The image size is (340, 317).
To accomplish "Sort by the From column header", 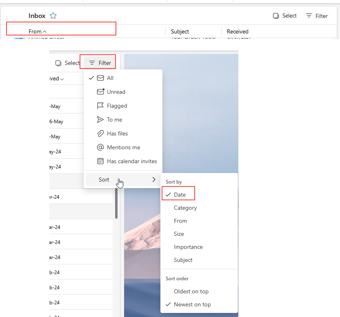I will (37, 31).
